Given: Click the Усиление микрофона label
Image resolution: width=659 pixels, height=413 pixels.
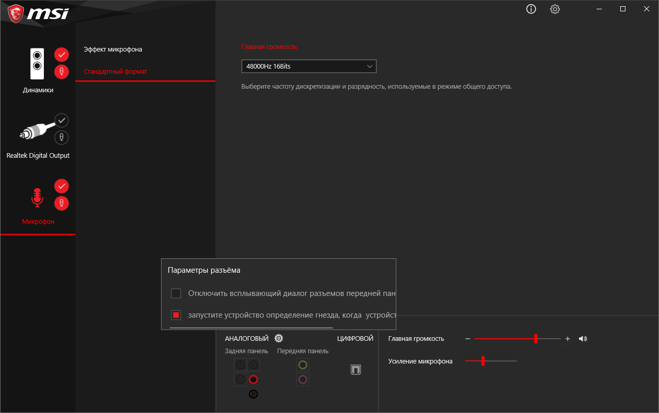Looking at the screenshot, I should [x=421, y=361].
